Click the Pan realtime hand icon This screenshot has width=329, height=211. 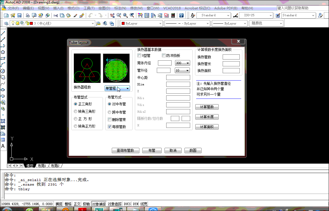[x=112, y=15]
